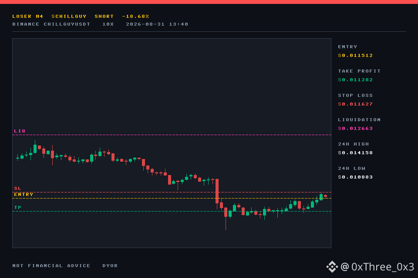
Task: Click the 'TAKE PROFIT' label
Action: point(359,71)
